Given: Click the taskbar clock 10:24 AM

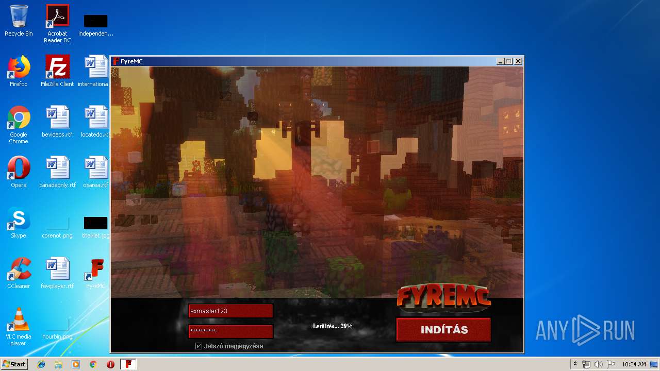Looking at the screenshot, I should [x=634, y=364].
